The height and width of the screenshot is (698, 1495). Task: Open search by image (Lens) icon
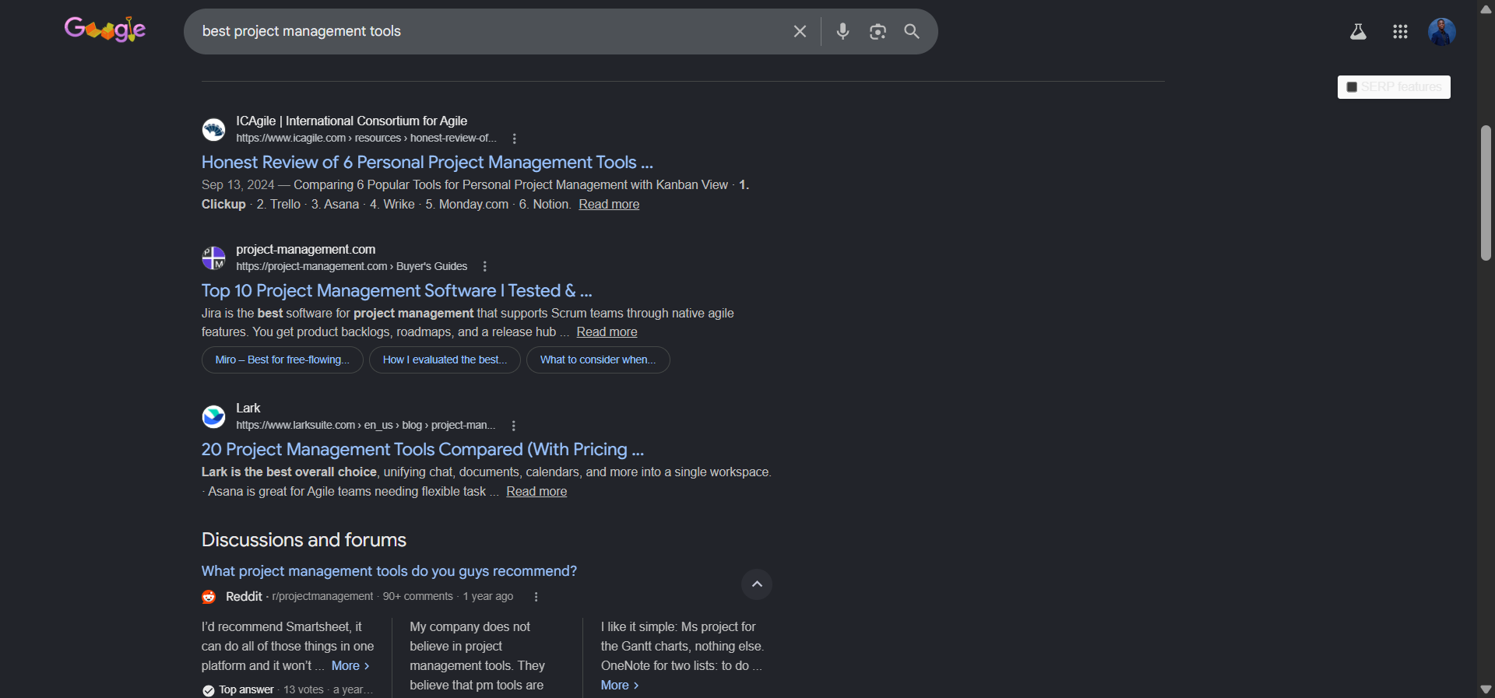point(878,31)
